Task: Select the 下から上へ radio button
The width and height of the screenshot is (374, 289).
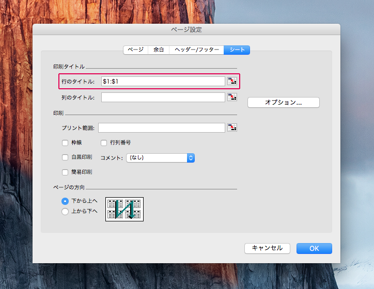Action: coord(65,201)
